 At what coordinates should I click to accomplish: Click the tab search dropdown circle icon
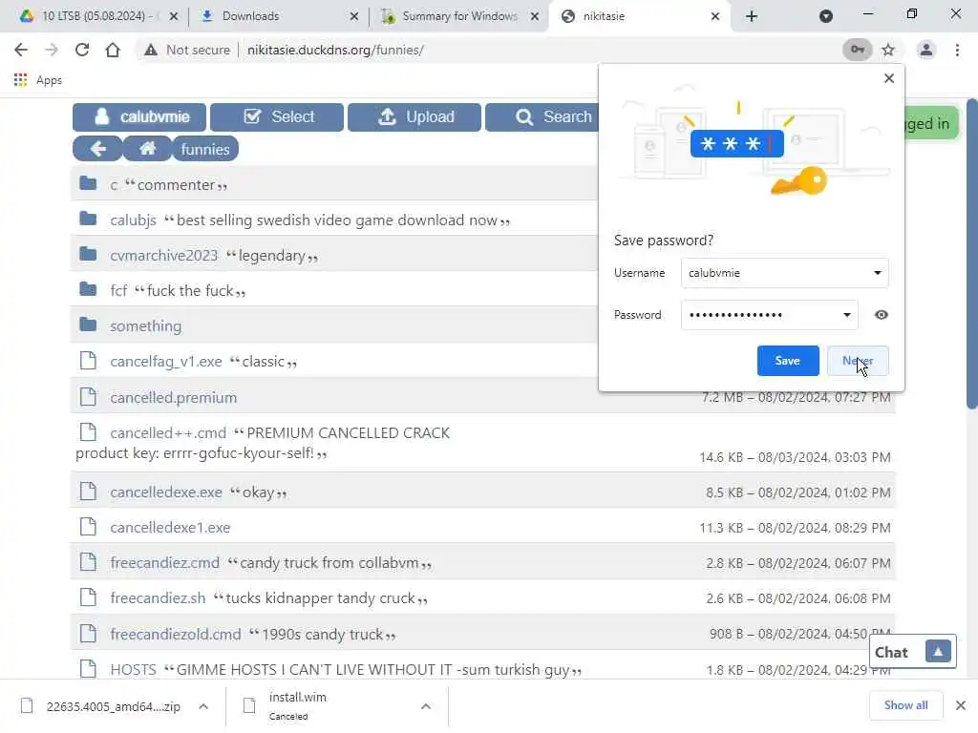pos(826,16)
